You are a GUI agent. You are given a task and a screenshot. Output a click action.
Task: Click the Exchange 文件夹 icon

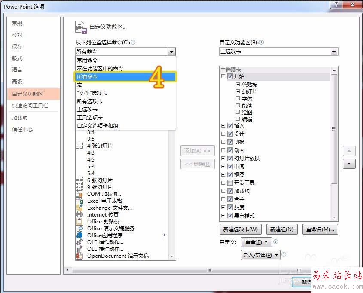point(79,208)
